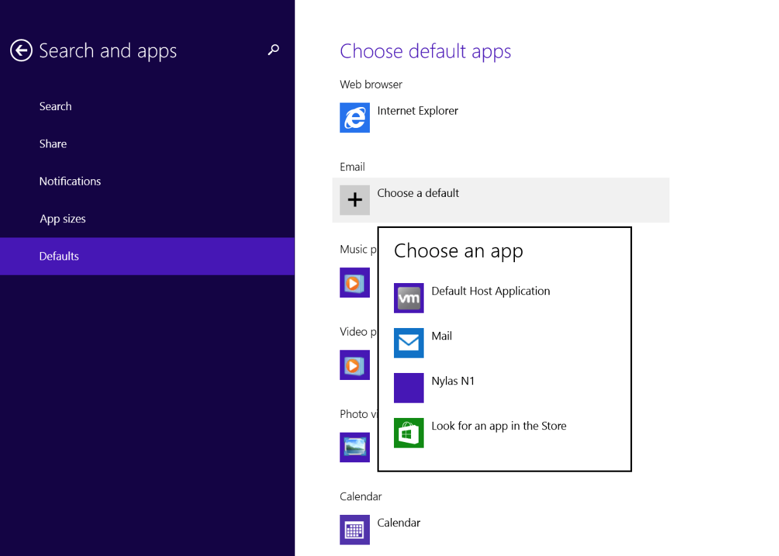This screenshot has height=556, width=779.
Task: Pick the Internet Explorer label for web browser
Action: point(417,111)
